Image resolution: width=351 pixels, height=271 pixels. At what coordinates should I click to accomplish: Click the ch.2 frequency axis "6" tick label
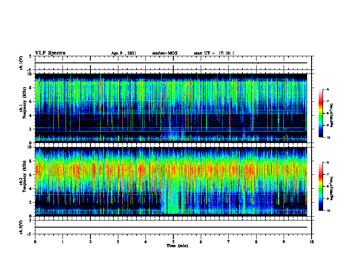[31, 175]
